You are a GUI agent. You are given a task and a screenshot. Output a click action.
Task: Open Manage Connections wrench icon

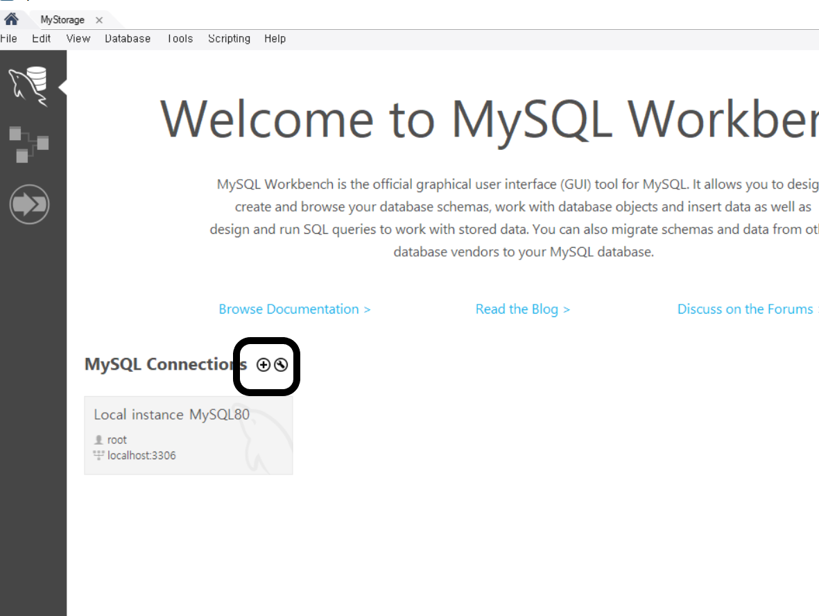click(281, 365)
